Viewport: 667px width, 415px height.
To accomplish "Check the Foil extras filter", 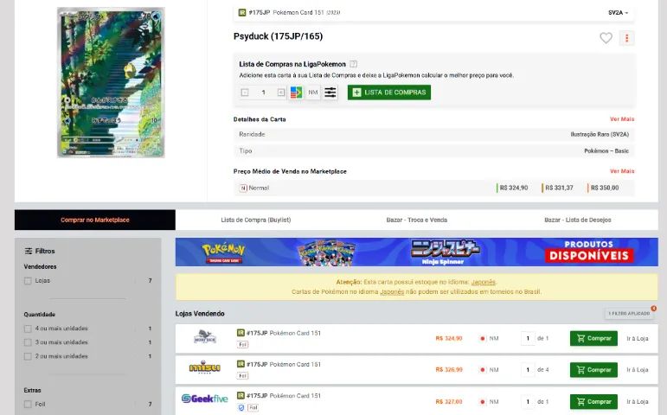I will pyautogui.click(x=28, y=405).
